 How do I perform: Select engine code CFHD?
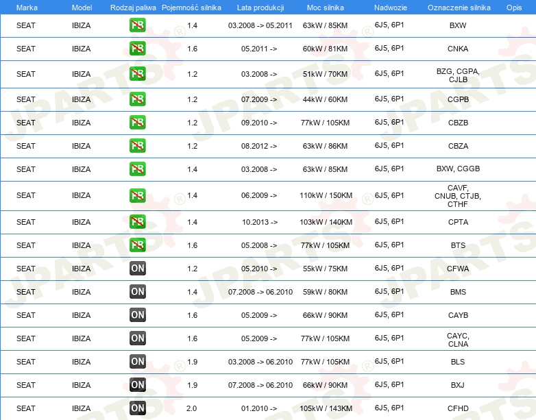pyautogui.click(x=458, y=408)
